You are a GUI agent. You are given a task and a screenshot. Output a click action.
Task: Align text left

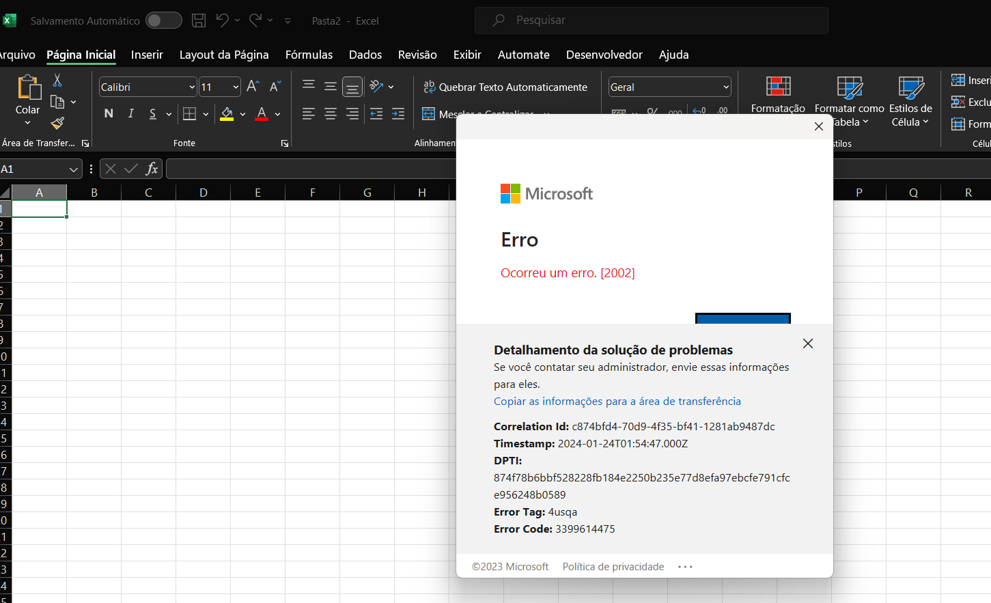(309, 113)
